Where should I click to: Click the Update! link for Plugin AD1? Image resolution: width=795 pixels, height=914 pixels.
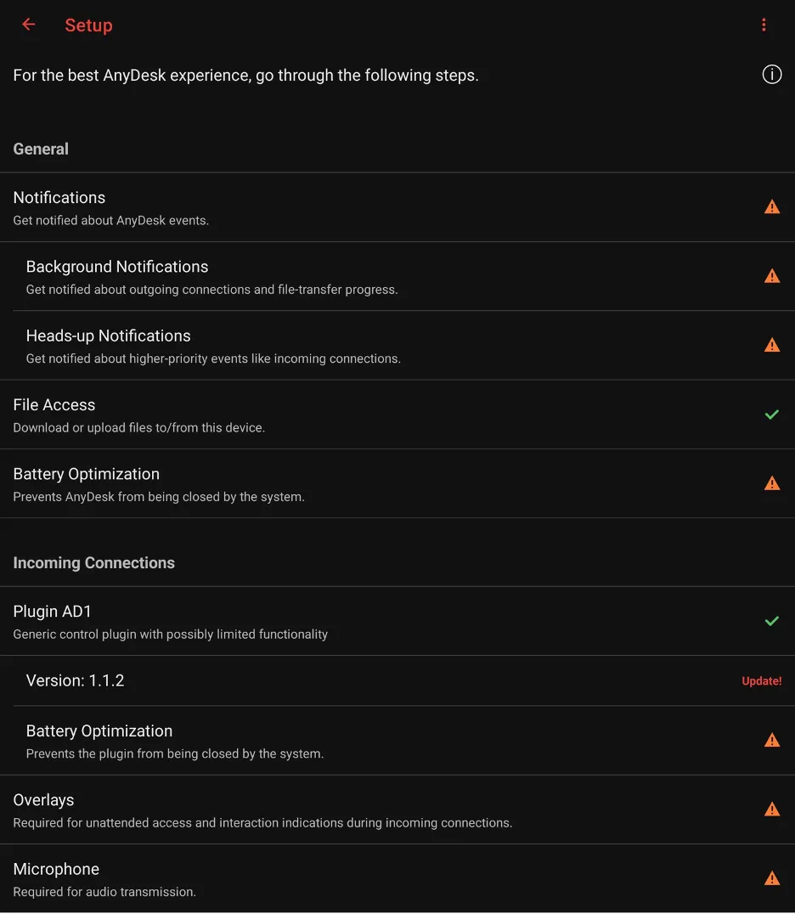[761, 680]
